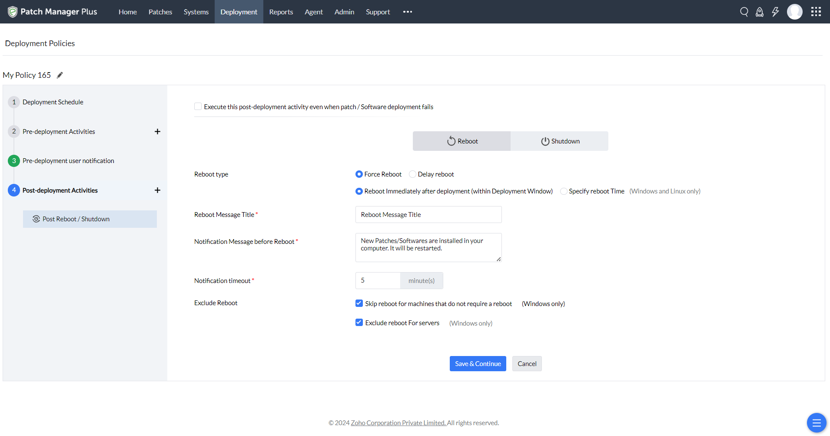Open the user profile avatar
Image resolution: width=830 pixels, height=436 pixels.
pos(794,12)
